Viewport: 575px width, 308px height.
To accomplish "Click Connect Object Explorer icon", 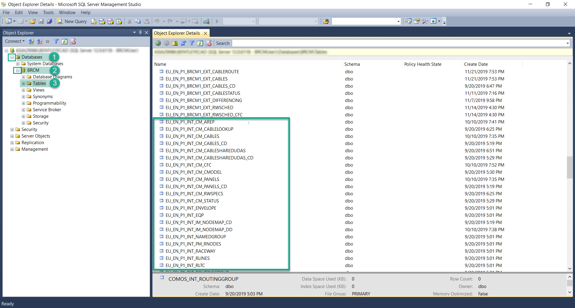I will click(31, 41).
